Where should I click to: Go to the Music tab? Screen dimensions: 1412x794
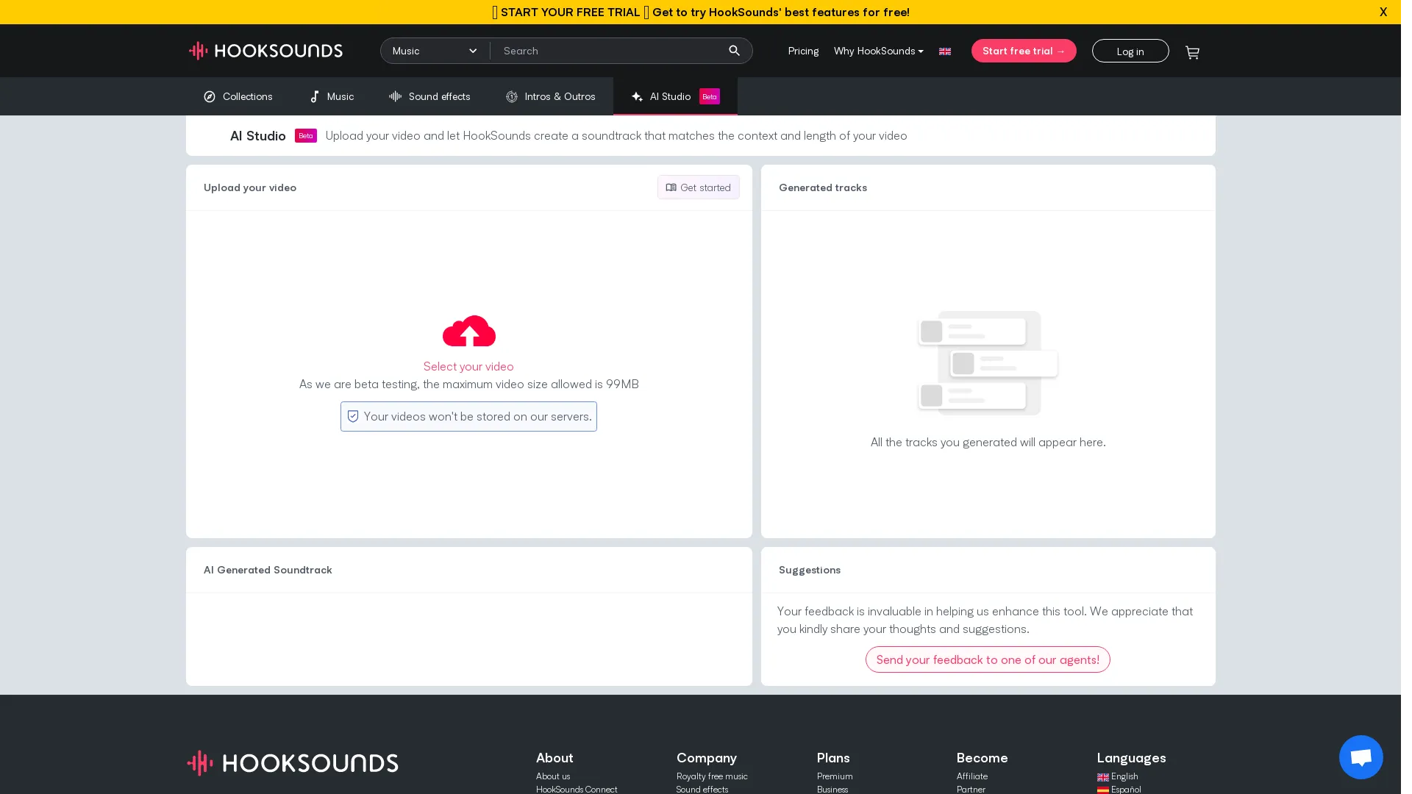pos(331,96)
